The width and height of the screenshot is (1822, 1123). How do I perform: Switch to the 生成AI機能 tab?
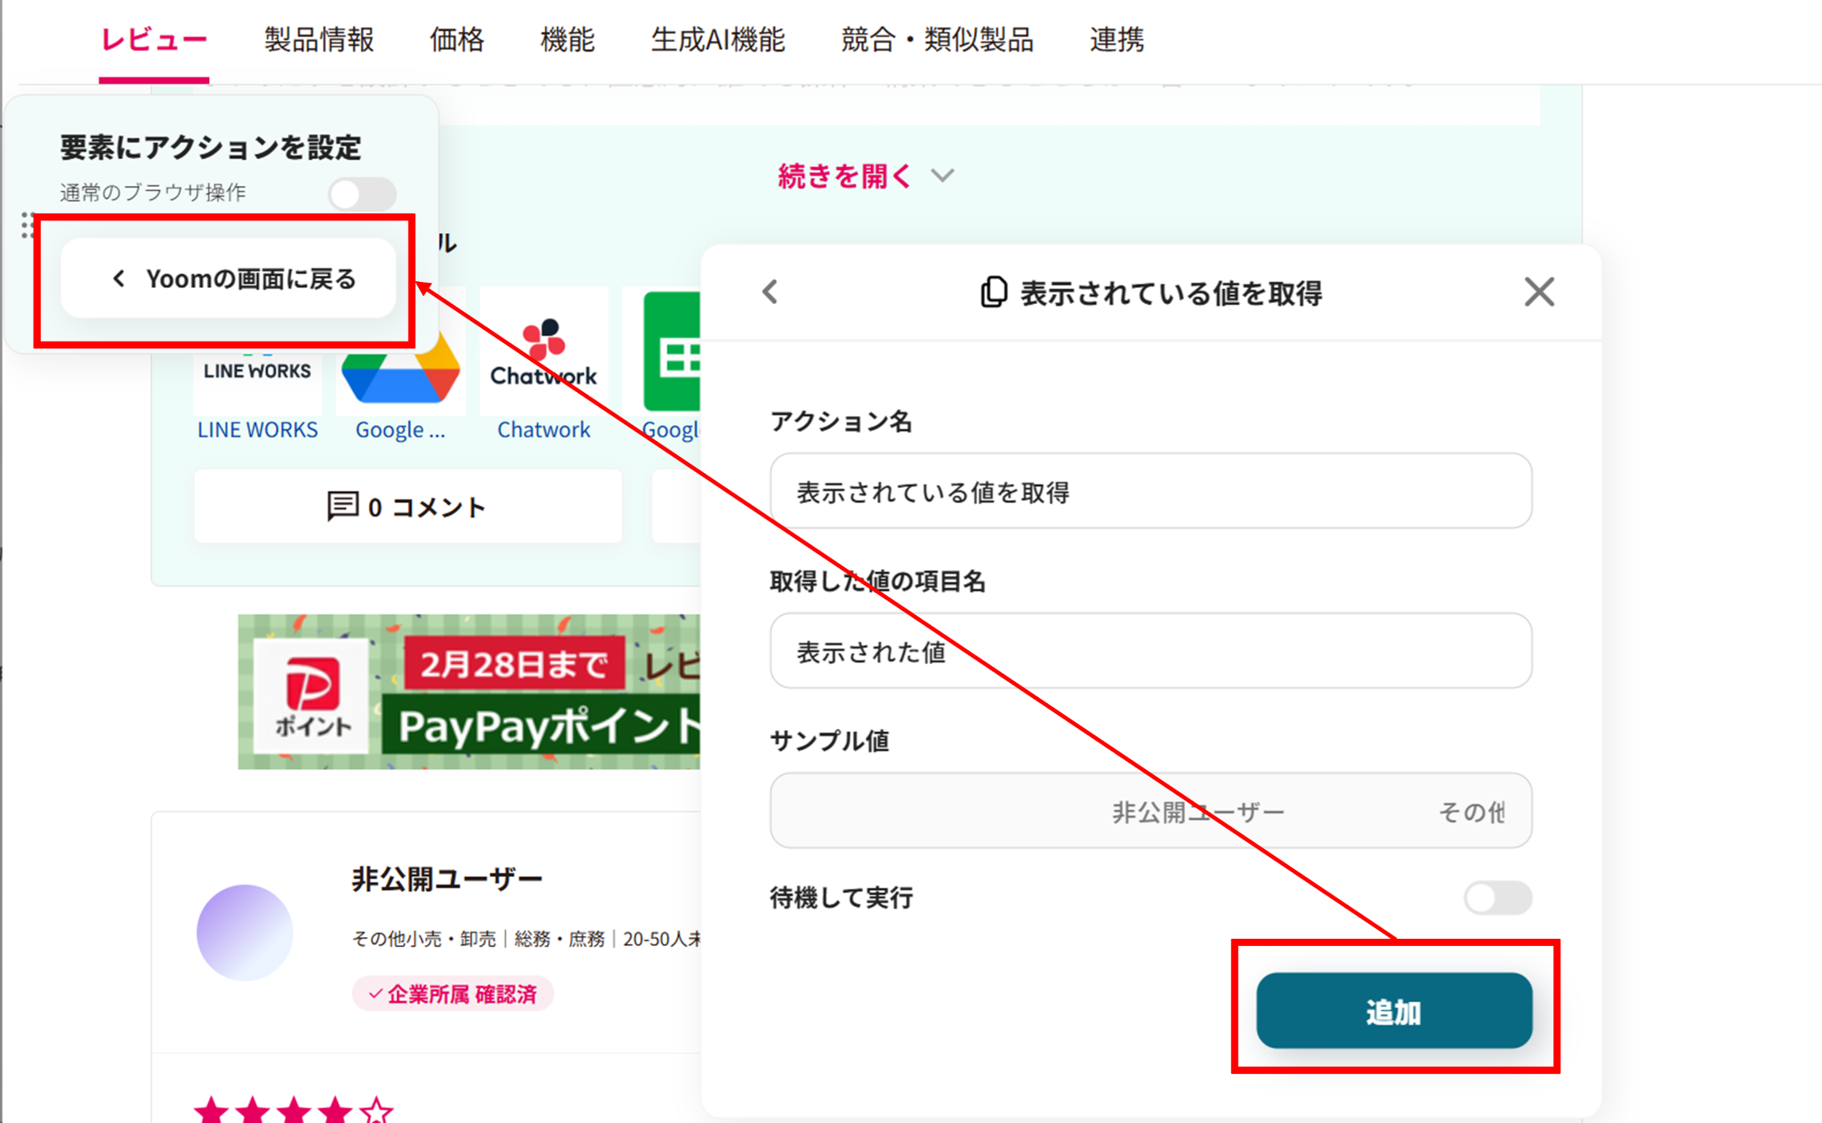tap(717, 40)
